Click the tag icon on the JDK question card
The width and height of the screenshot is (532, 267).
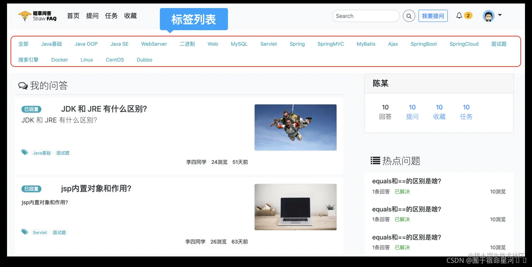tap(24, 152)
